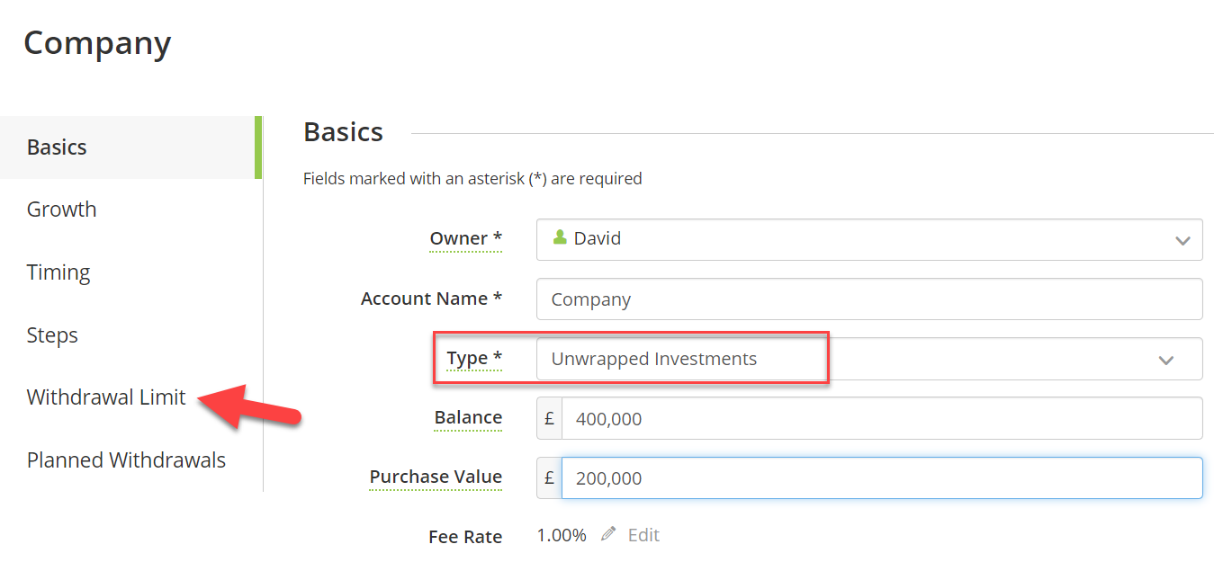The image size is (1214, 571).
Task: Click the pencil icon beside Fee Rate
Action: (x=609, y=534)
